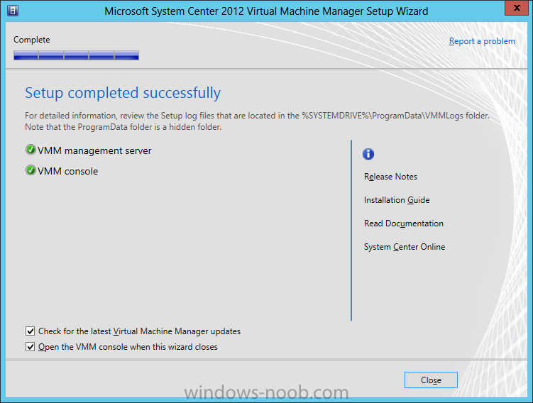The image size is (533, 403).
Task: Open the Read Documentation link
Action: 404,223
